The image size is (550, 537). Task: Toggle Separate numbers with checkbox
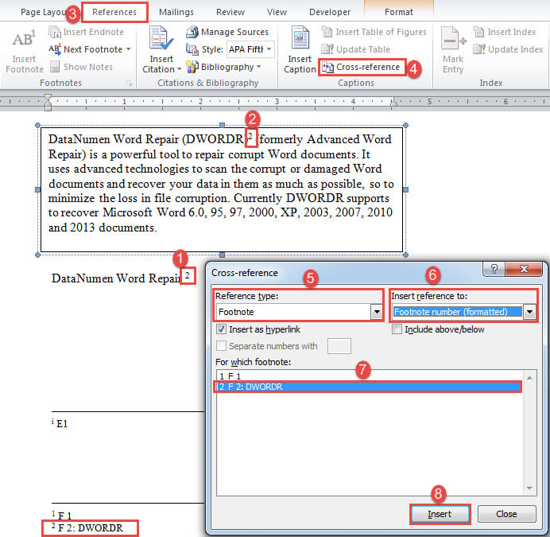click(221, 345)
